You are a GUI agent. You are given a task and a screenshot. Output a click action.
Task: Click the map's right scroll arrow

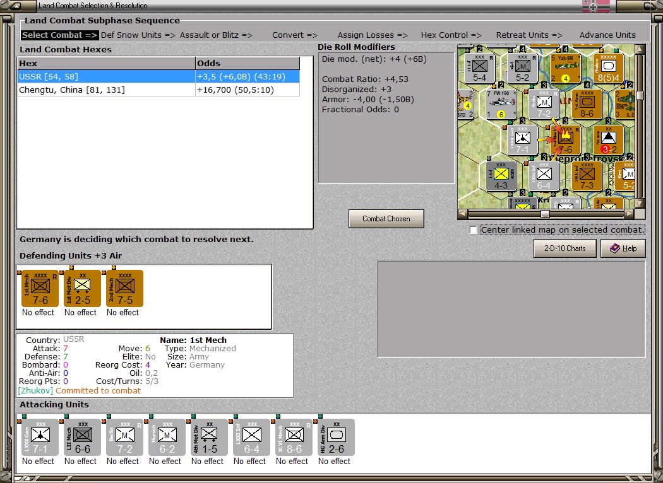630,214
